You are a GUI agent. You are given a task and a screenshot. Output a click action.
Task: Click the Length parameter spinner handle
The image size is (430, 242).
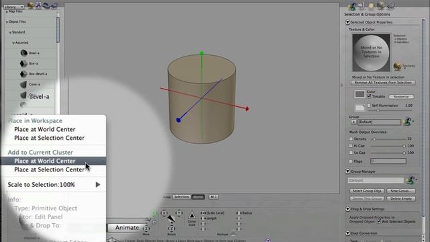(x=203, y=218)
